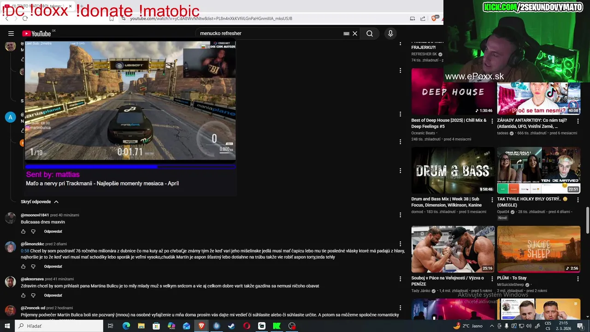Clear the search box with X
This screenshot has height=332, width=590.
(355, 34)
